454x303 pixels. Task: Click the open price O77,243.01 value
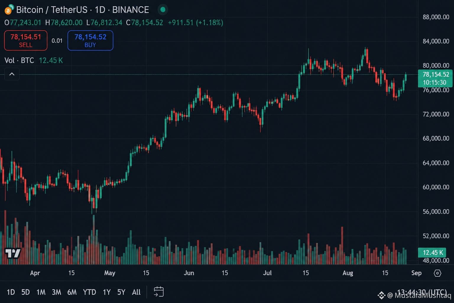[23, 22]
